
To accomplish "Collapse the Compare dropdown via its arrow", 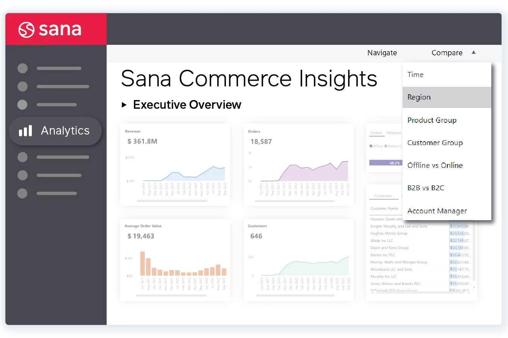I will (474, 52).
